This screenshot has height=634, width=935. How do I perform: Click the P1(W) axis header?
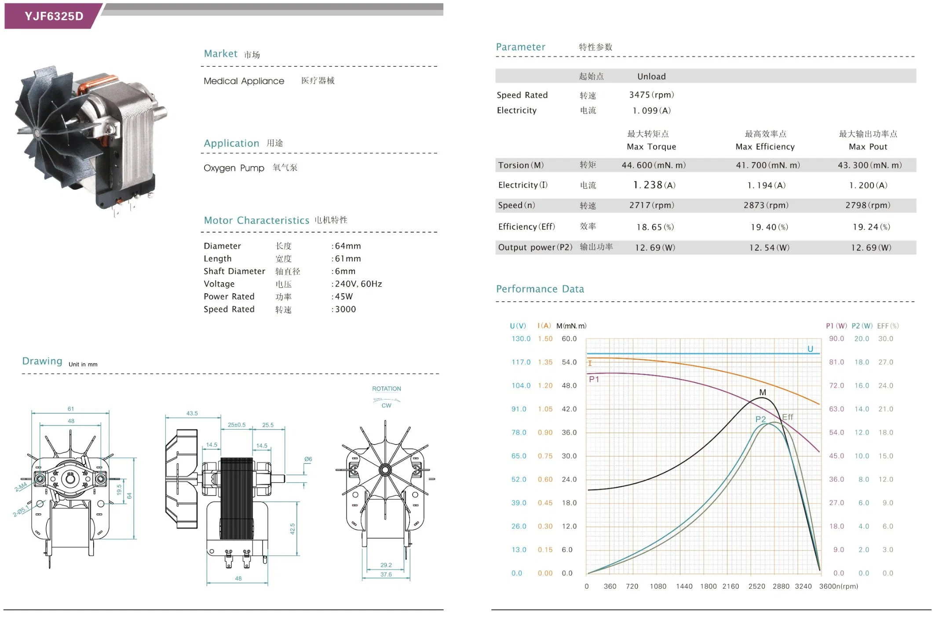(x=836, y=326)
